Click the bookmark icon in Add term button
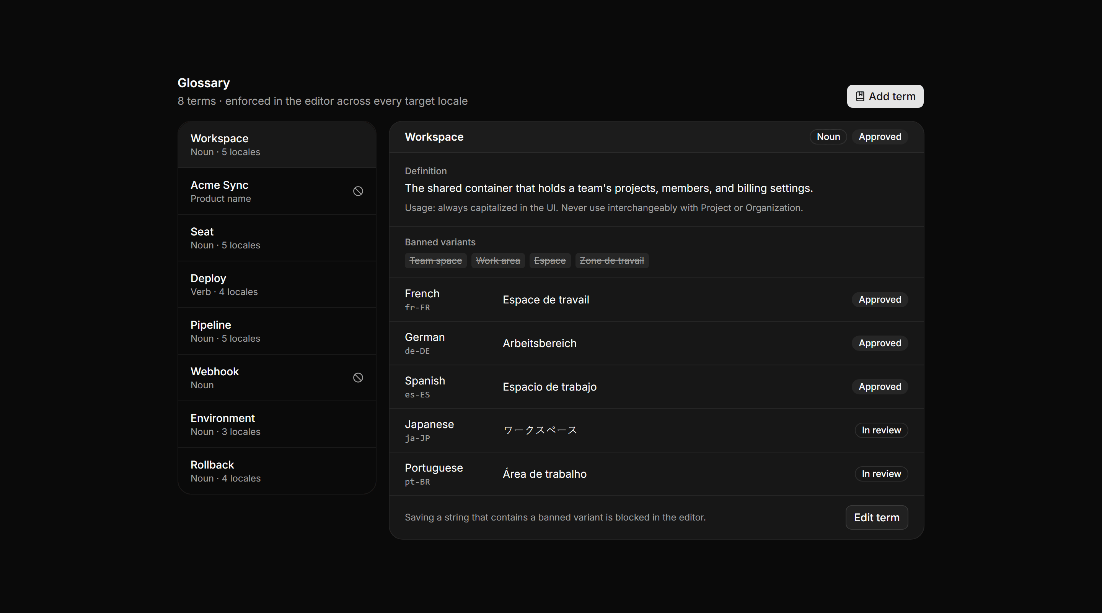The height and width of the screenshot is (613, 1102). point(860,97)
